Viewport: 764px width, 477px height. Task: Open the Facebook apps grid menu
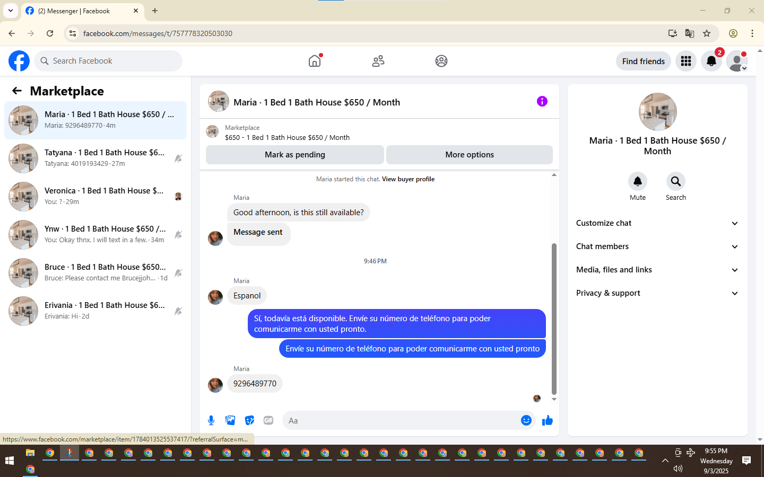point(686,61)
